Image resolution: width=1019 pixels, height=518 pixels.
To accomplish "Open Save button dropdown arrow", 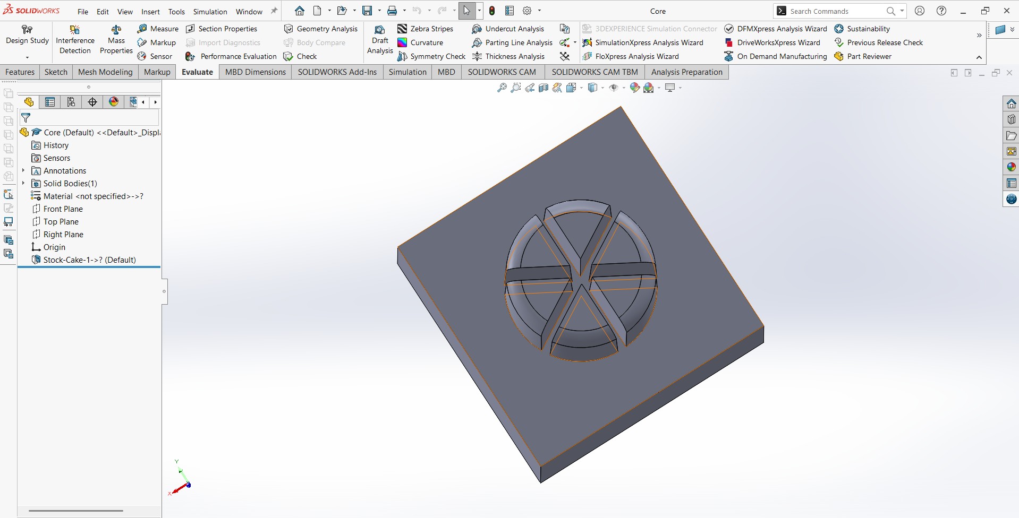I will click(379, 11).
